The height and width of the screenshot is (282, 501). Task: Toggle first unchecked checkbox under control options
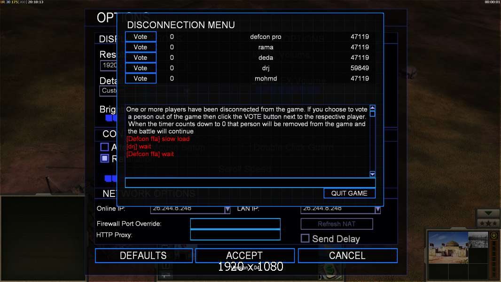click(x=104, y=147)
